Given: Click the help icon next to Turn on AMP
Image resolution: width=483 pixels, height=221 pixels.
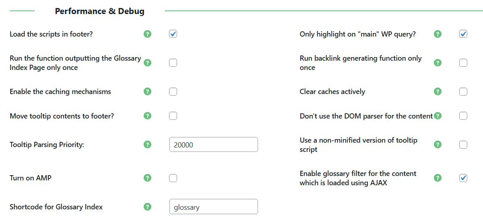Looking at the screenshot, I should click(x=147, y=178).
